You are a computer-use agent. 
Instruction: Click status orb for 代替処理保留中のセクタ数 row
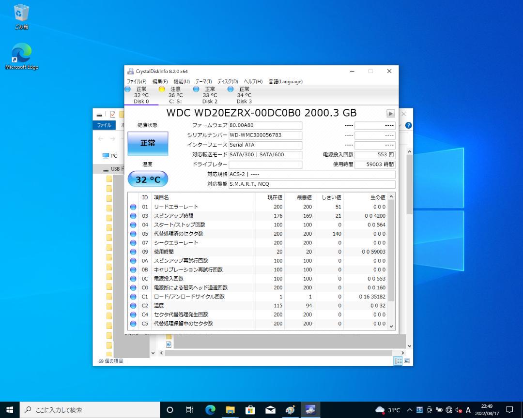pos(134,324)
